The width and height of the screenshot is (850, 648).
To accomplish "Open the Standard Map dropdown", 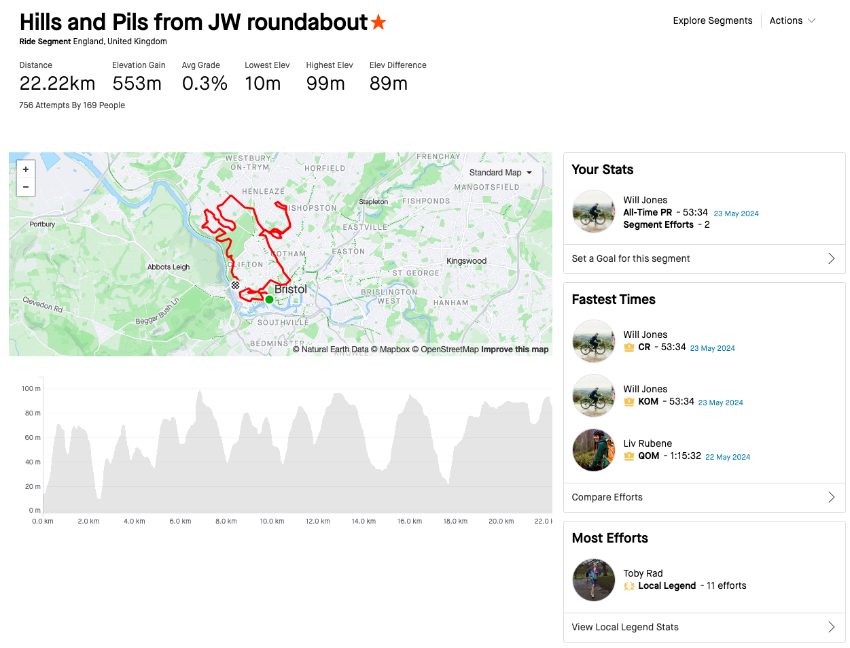I will click(x=501, y=173).
